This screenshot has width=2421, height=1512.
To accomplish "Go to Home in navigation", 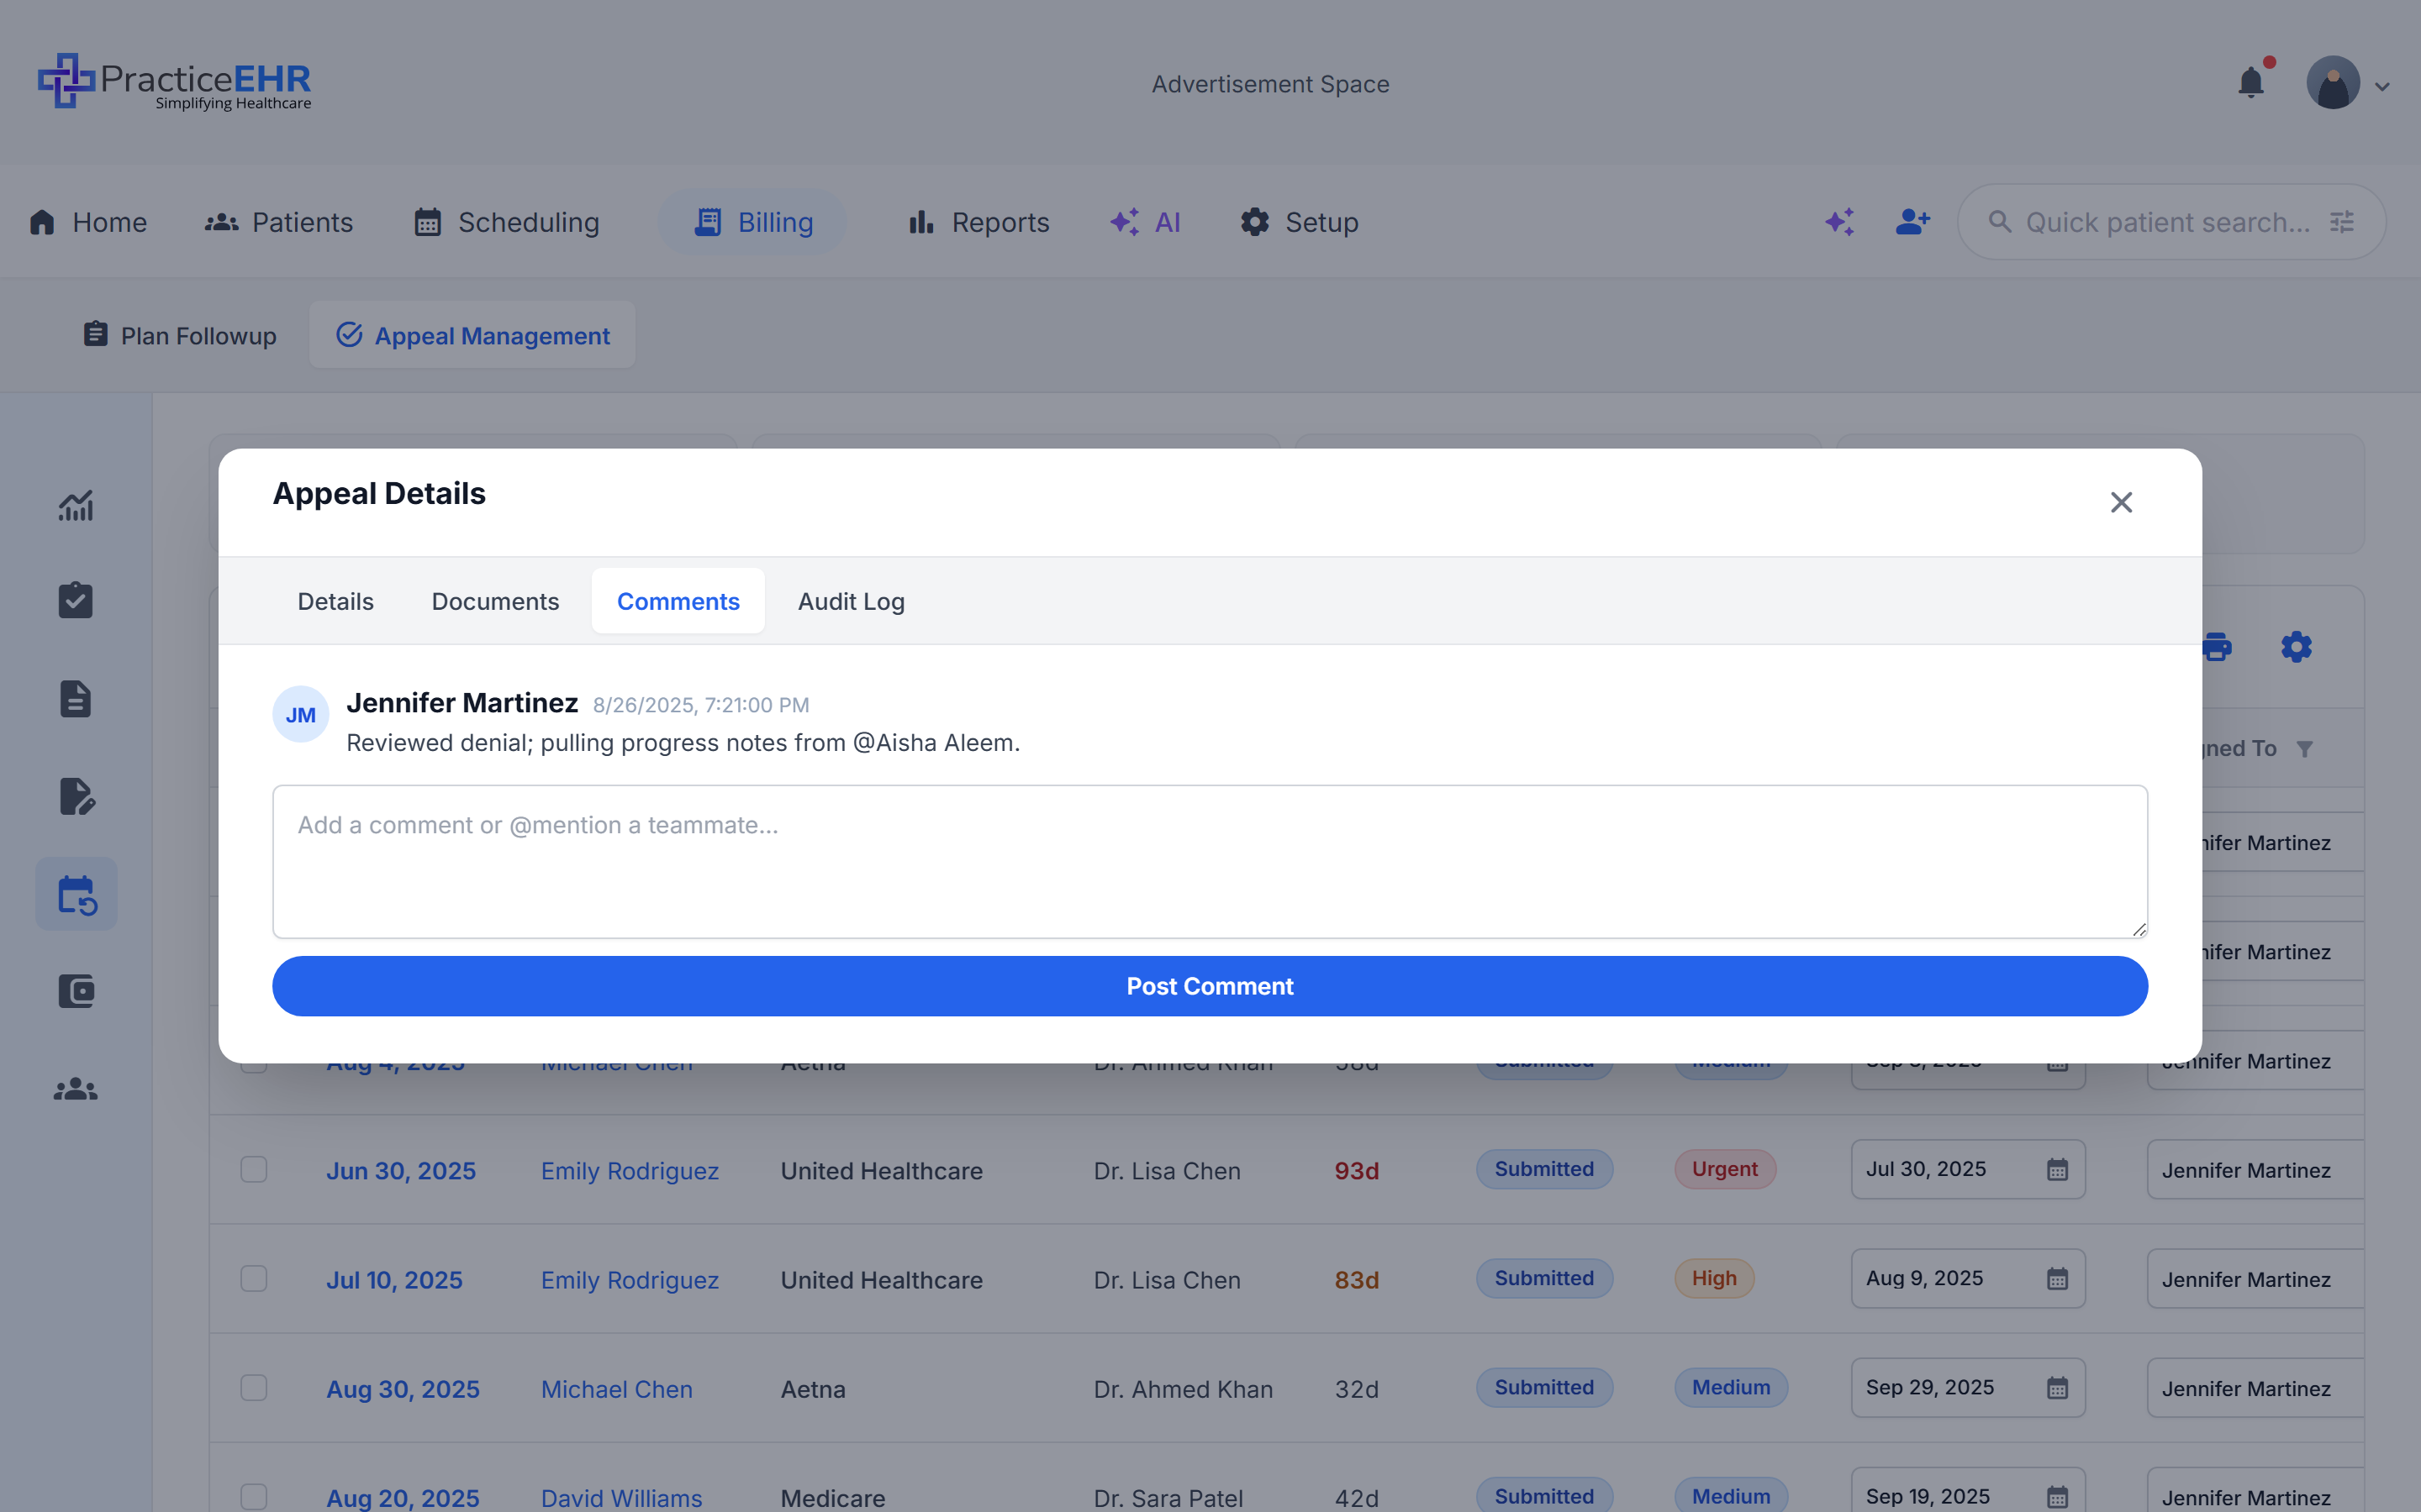I will pyautogui.click(x=88, y=222).
